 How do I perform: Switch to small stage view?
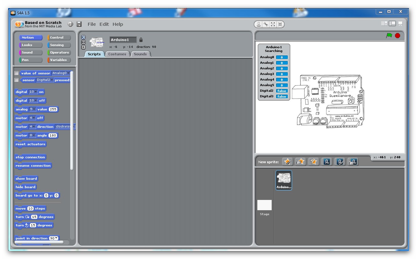tap(384, 23)
